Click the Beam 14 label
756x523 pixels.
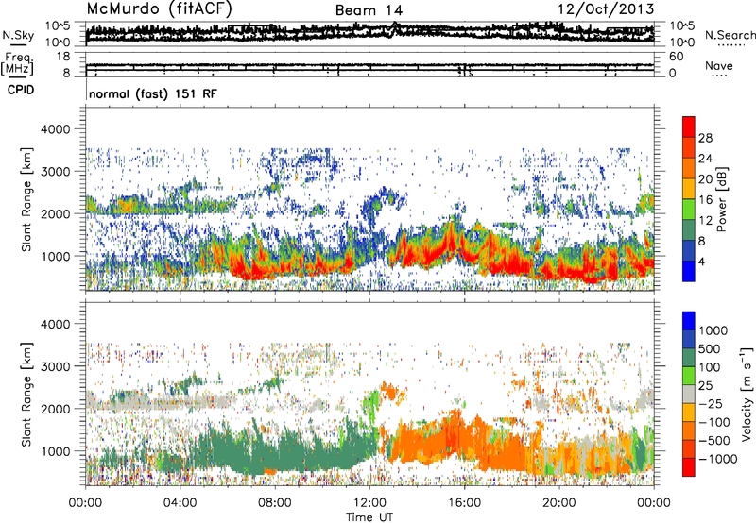click(x=369, y=10)
